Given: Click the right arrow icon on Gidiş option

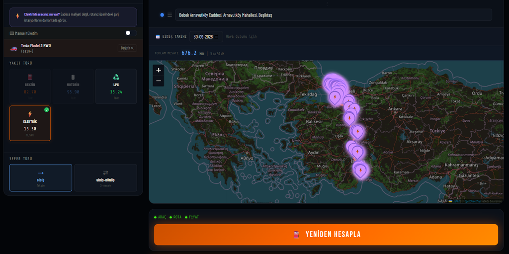Looking at the screenshot, I should coord(41,173).
